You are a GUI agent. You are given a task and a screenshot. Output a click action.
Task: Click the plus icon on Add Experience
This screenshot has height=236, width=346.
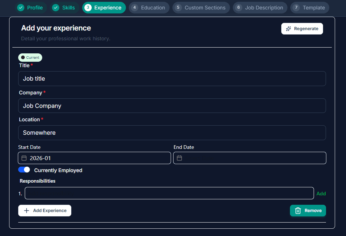pyautogui.click(x=27, y=211)
